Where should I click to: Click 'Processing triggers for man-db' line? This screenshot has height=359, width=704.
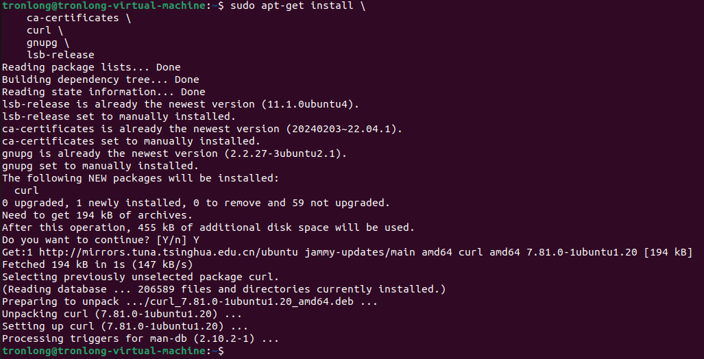click(x=141, y=338)
